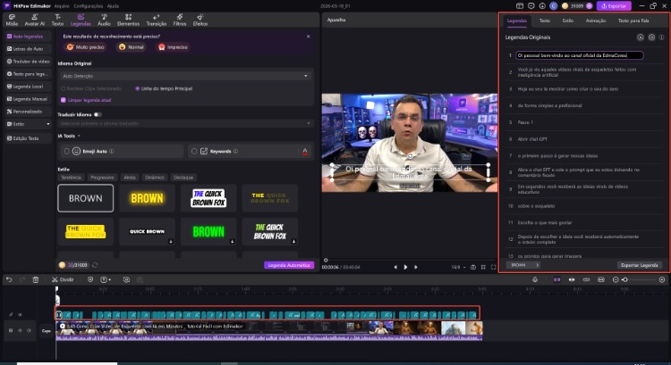The height and width of the screenshot is (365, 671).
Task: Click the Dividir split tool
Action: pyautogui.click(x=64, y=280)
